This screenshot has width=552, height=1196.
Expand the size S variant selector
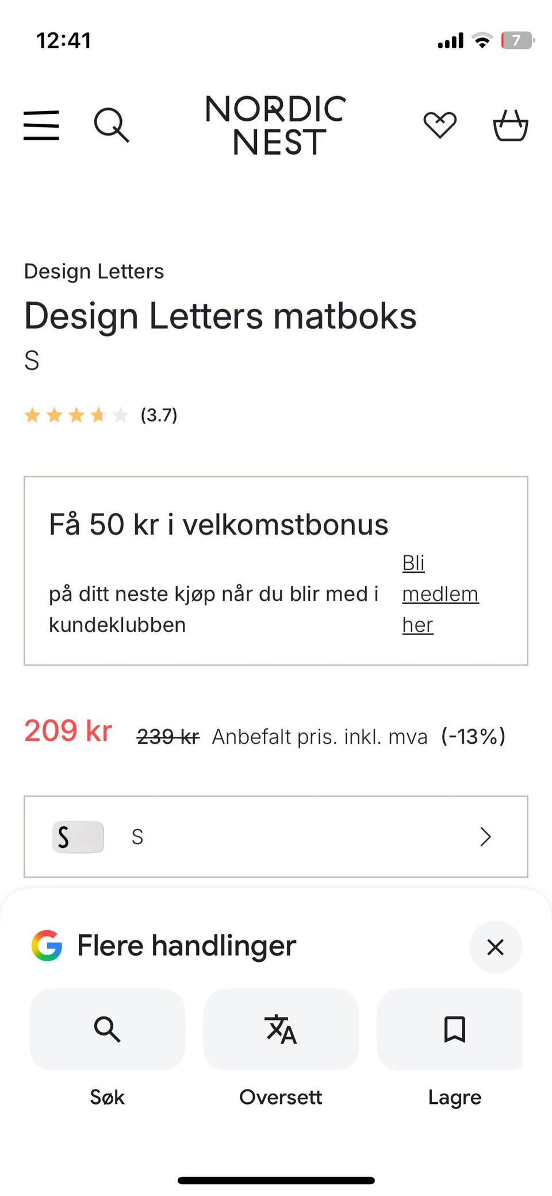click(276, 836)
